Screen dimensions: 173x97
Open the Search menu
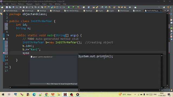click(37, 4)
